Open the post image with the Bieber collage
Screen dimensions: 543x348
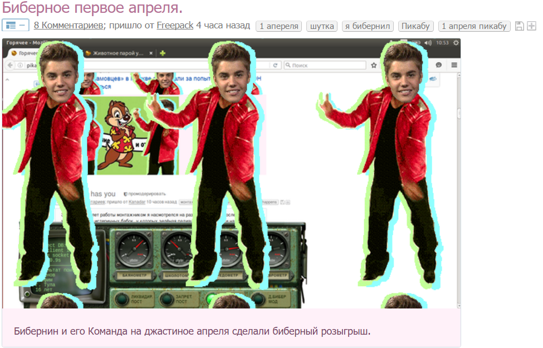[231, 173]
